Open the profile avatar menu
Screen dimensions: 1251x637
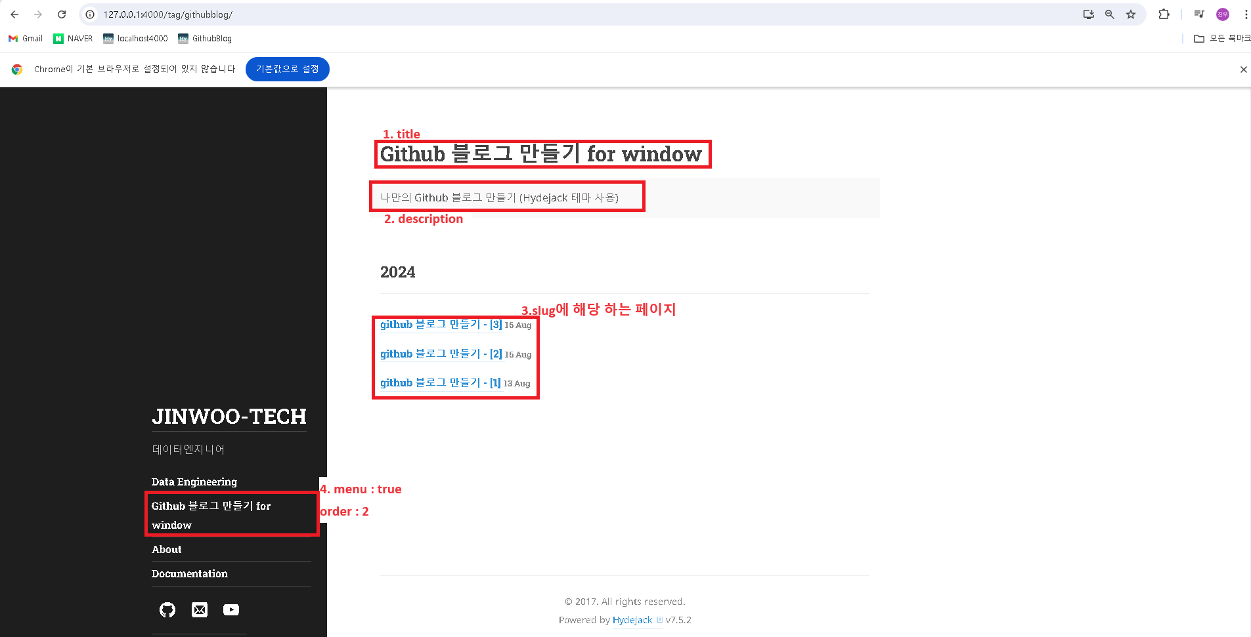point(1223,14)
